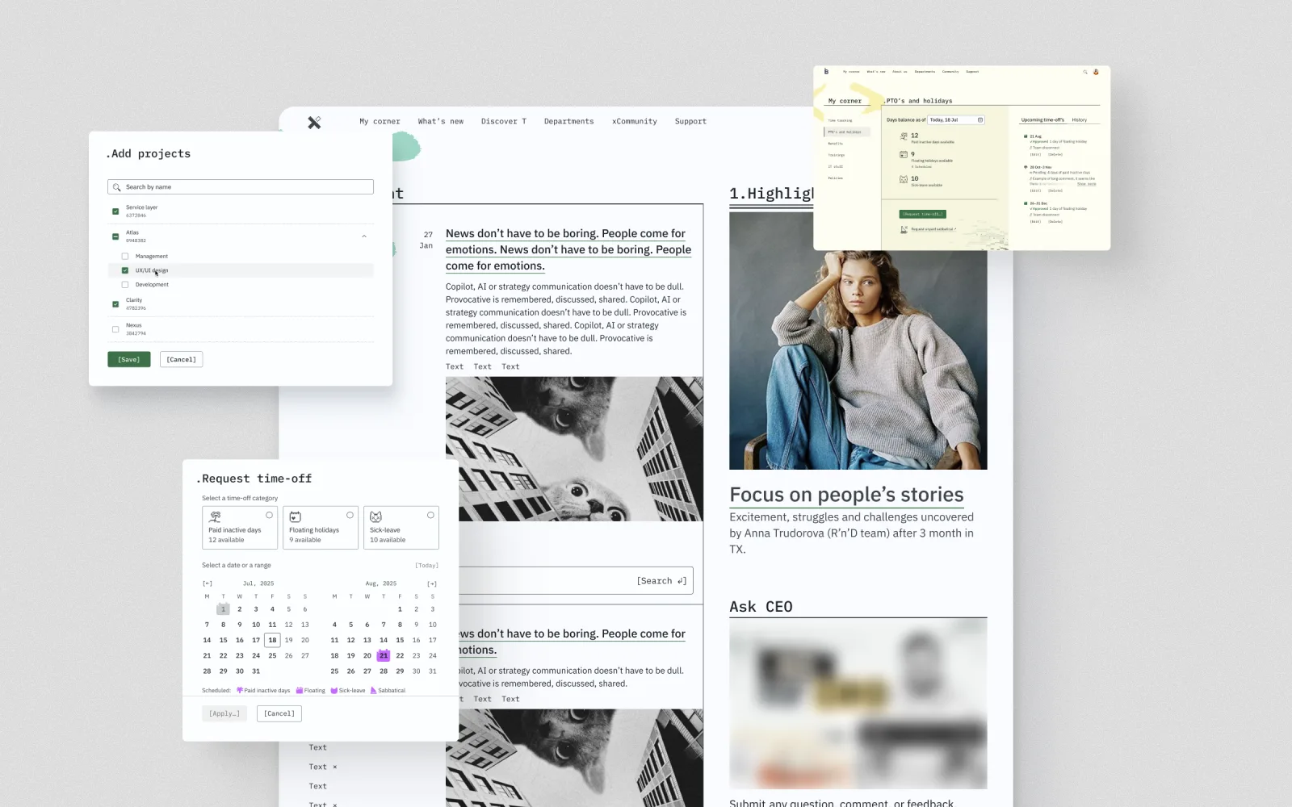Click sailboat icon beside Request unpaid sabbatical
Image resolution: width=1292 pixels, height=807 pixels.
pyautogui.click(x=904, y=229)
